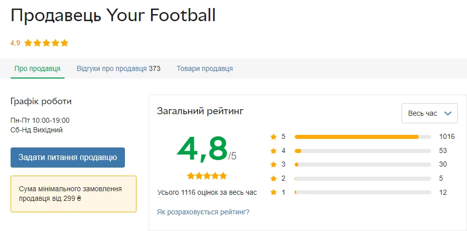Expand the dropdown chevron arrow next to 'Весь час'

(x=447, y=113)
